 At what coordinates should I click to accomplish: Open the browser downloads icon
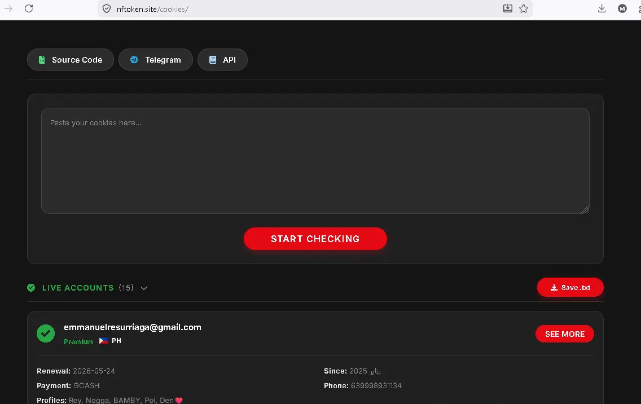[602, 8]
